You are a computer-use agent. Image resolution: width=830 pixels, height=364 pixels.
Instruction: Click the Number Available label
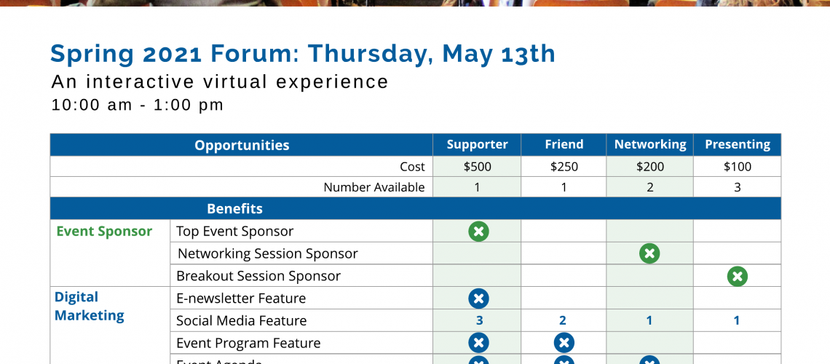(373, 187)
